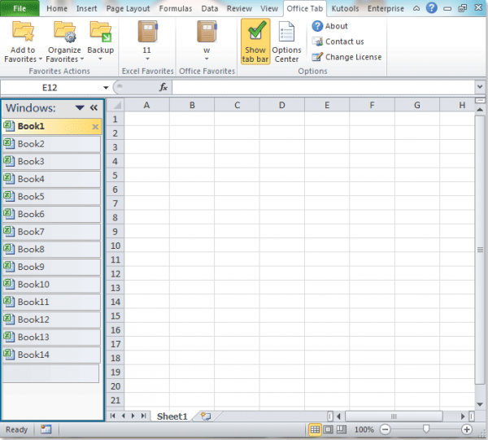
Task: Select column D header
Action: pyautogui.click(x=281, y=105)
